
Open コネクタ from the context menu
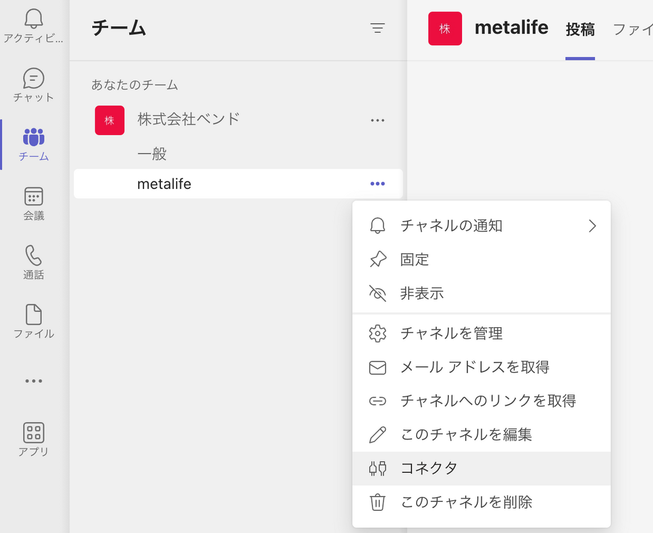(x=481, y=468)
